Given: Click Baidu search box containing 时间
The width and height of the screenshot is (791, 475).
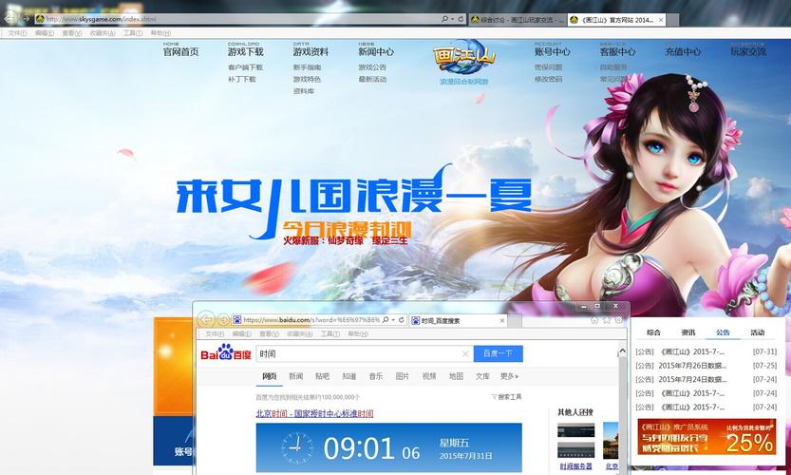Looking at the screenshot, I should tap(365, 353).
